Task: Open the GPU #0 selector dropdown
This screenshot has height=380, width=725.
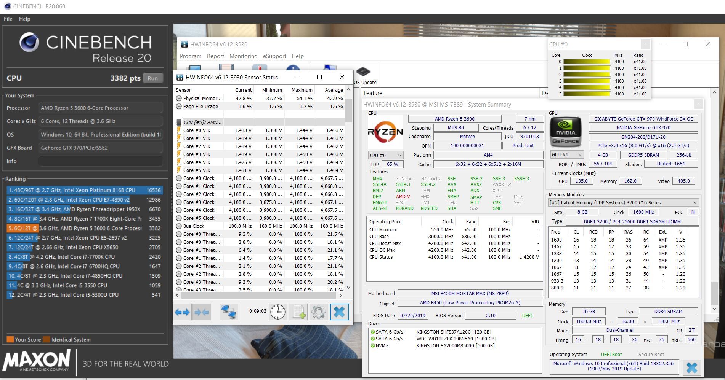Action: [x=567, y=154]
